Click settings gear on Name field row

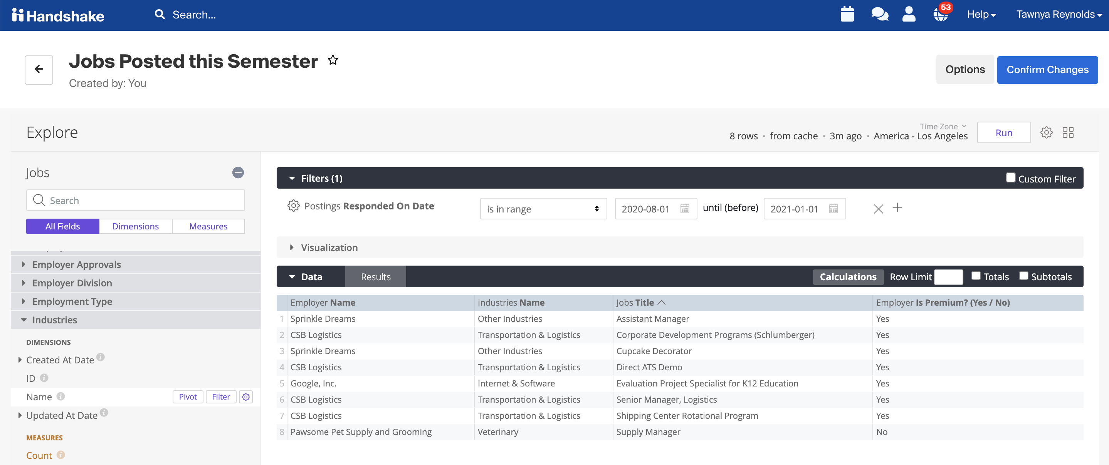point(246,396)
